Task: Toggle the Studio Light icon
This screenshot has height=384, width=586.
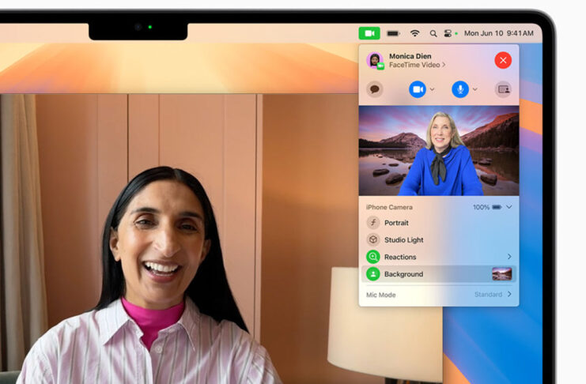Action: 373,240
